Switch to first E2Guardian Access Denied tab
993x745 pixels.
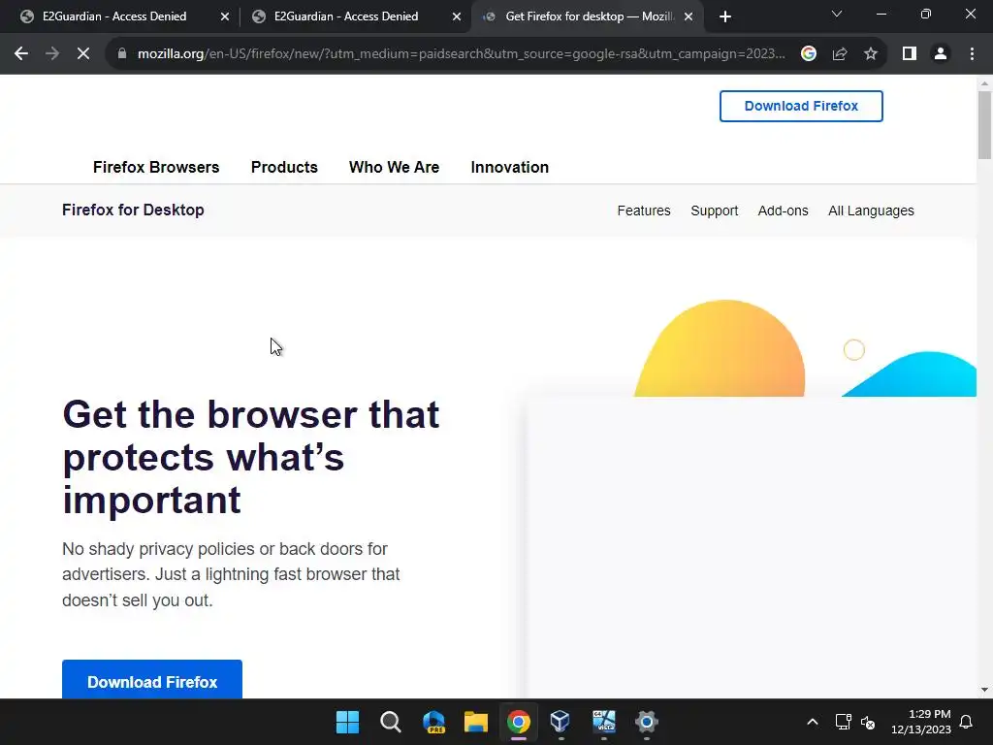tap(114, 16)
